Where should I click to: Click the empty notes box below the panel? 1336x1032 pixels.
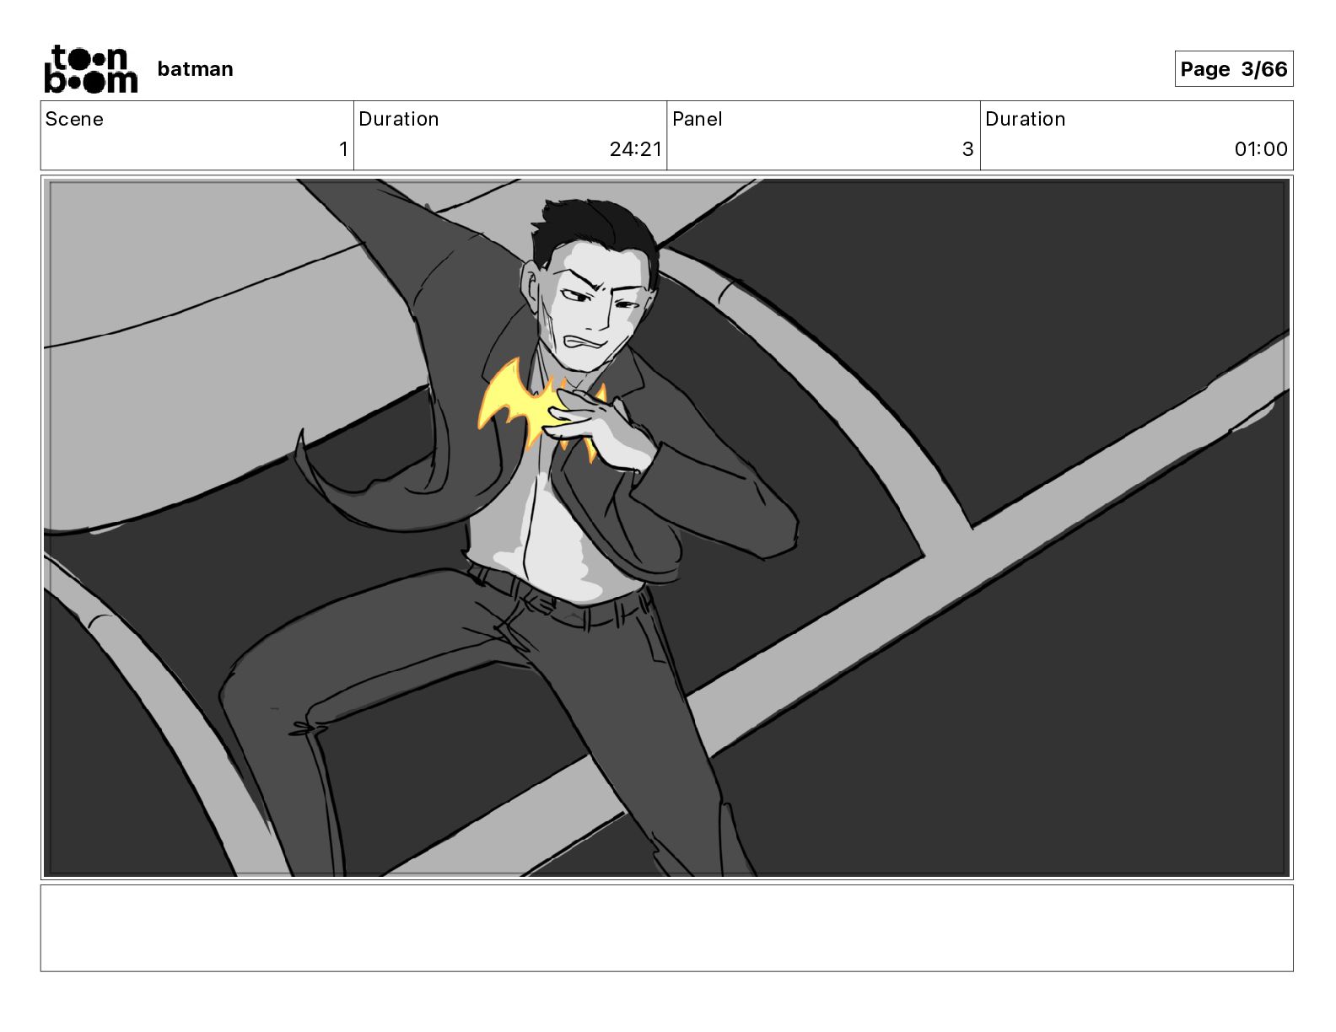[x=666, y=927]
